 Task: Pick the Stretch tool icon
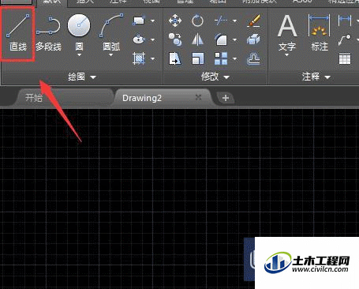click(175, 58)
